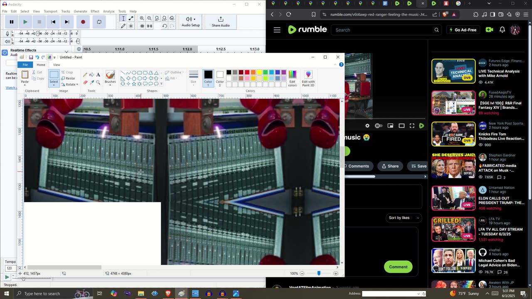This screenshot has height=299, width=532.
Task: Select the Eraser tool in Paint
Action: (85, 82)
